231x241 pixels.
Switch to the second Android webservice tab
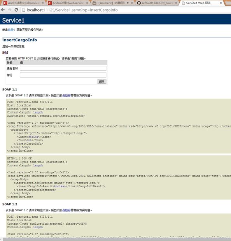pyautogui.click(x=68, y=3)
